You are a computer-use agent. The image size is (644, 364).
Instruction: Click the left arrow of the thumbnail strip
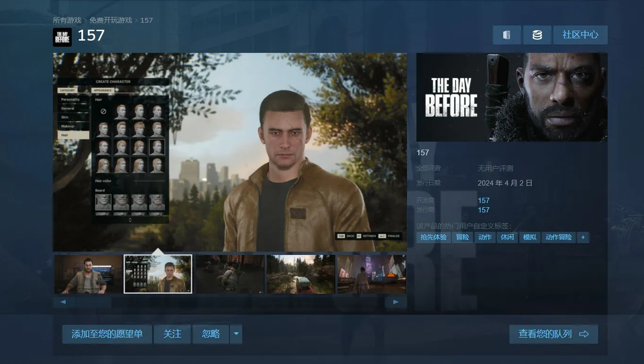point(63,302)
